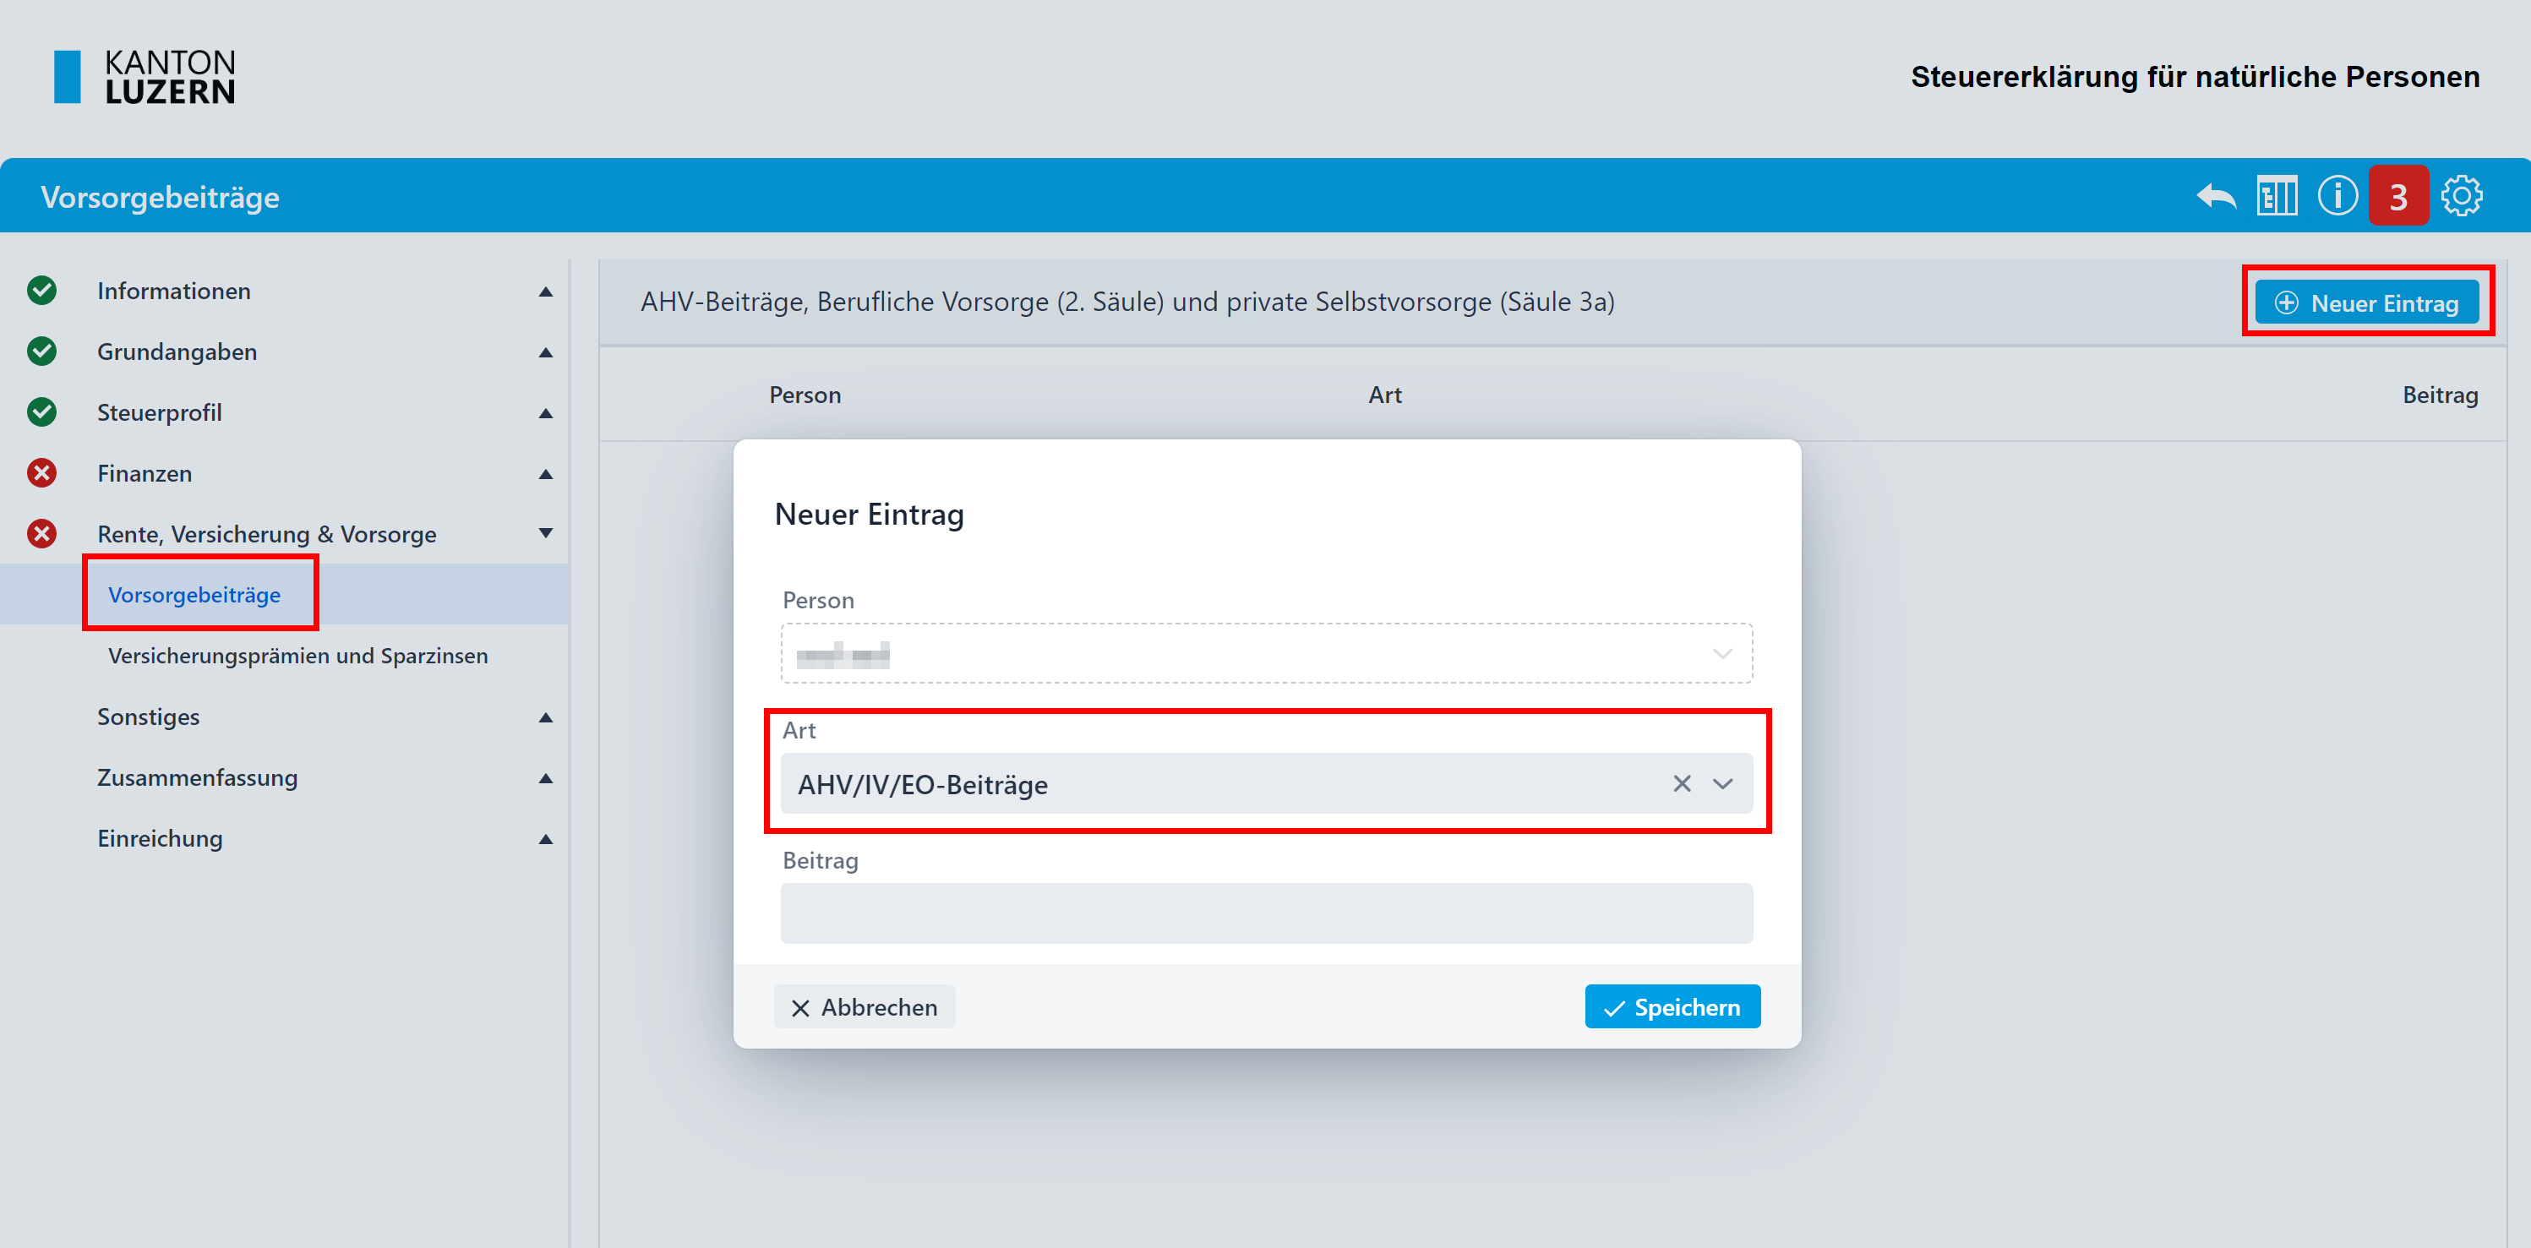Click the Speichern button
The width and height of the screenshot is (2531, 1248).
[1672, 1006]
